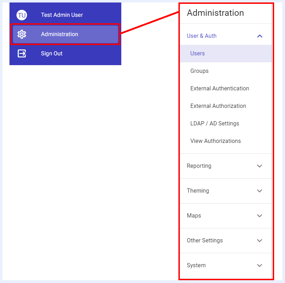Expand the Reporting section chevron
This screenshot has width=285, height=283.
(259, 166)
